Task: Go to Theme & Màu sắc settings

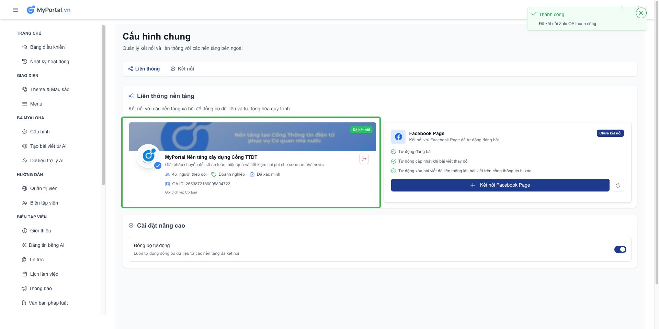Action: [49, 89]
